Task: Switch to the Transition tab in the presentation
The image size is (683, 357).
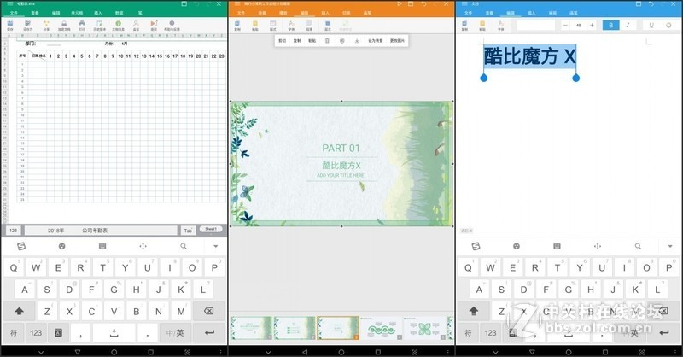Action: [347, 13]
